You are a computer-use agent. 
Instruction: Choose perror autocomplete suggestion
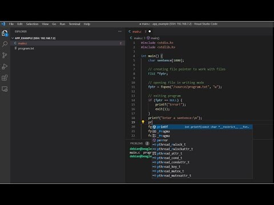202,140
